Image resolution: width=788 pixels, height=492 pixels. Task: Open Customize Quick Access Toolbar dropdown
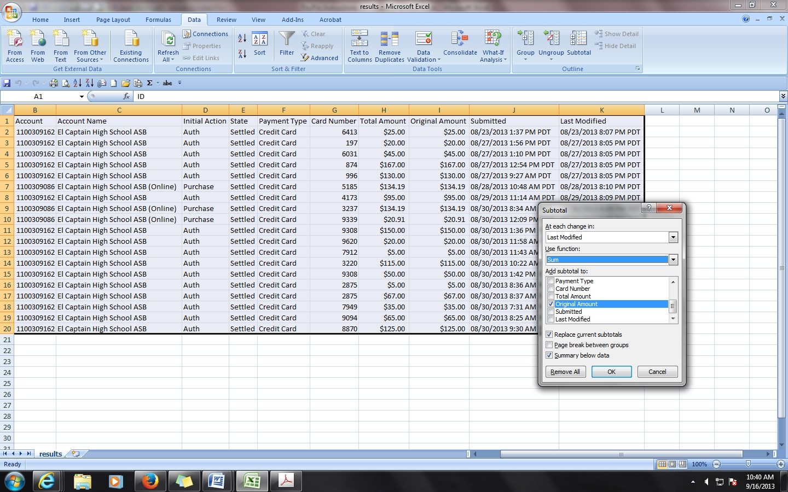click(x=179, y=83)
